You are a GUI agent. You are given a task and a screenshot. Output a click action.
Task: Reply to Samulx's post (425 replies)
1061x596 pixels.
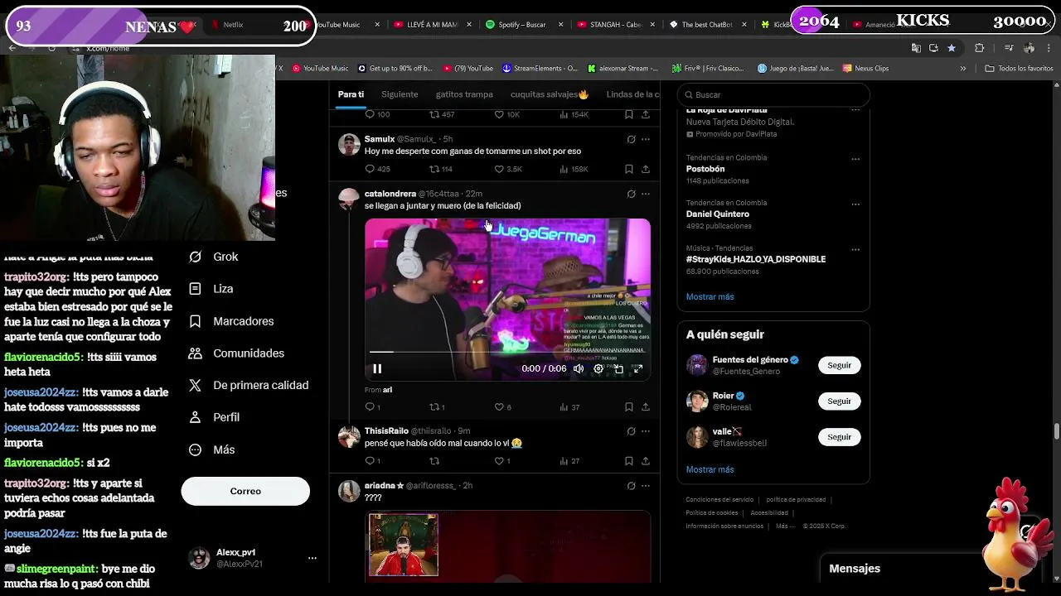377,169
